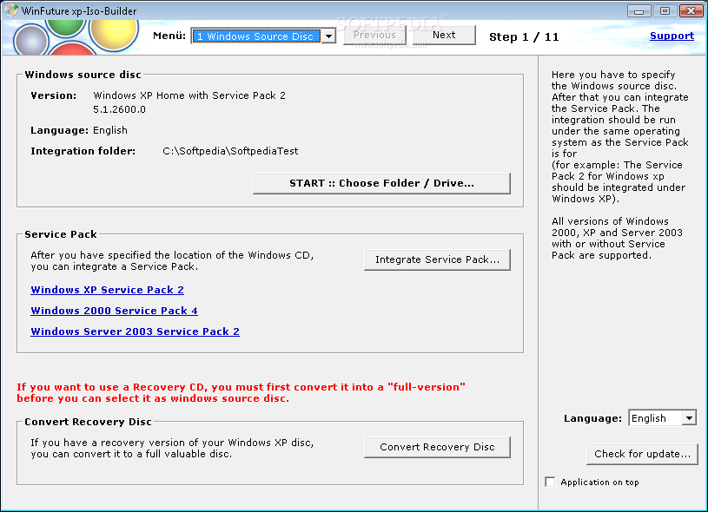The height and width of the screenshot is (512, 708).
Task: Advance using the Next button
Action: pos(444,35)
